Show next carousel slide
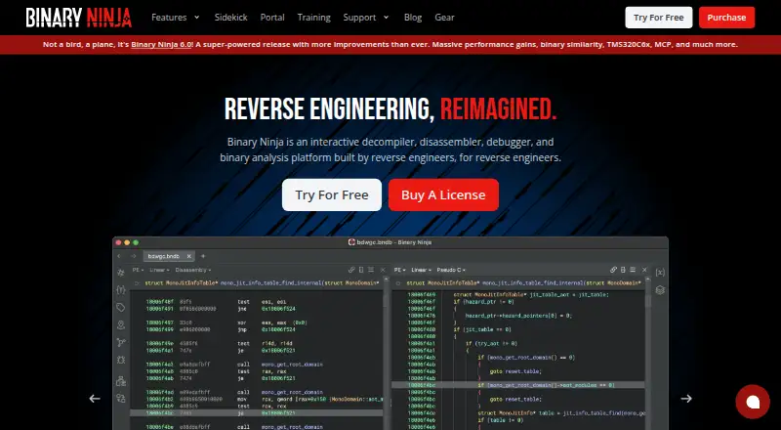Image resolution: width=781 pixels, height=430 pixels. click(x=686, y=399)
